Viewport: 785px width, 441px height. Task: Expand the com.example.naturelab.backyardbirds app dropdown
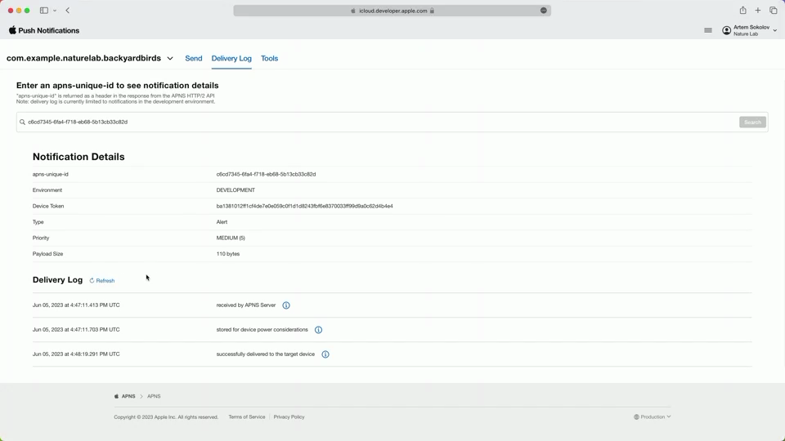(170, 59)
